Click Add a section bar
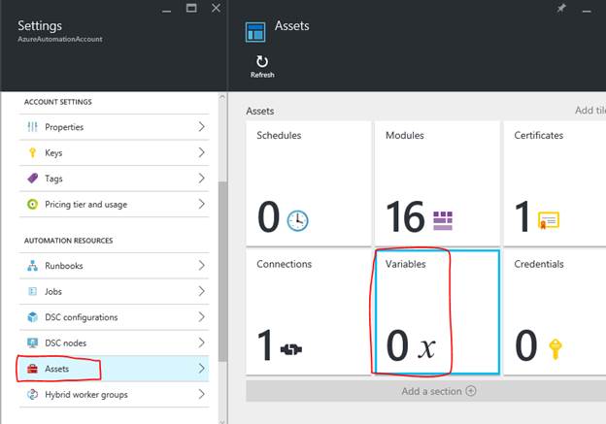This screenshot has width=606, height=424. point(426,391)
